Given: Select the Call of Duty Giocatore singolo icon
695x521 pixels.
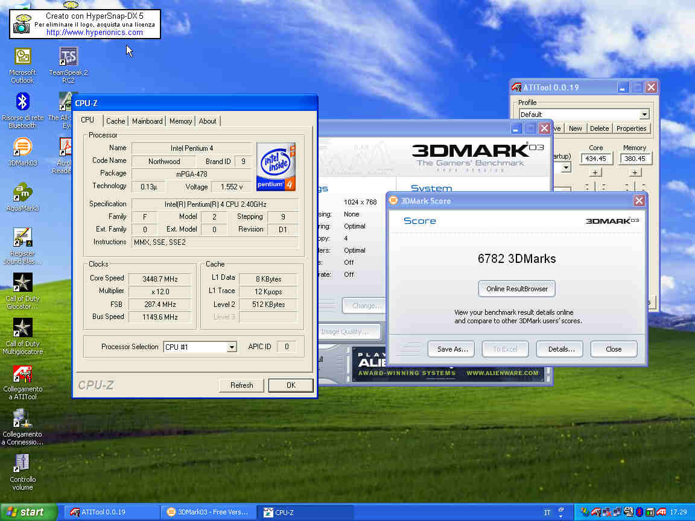Looking at the screenshot, I should [22, 291].
